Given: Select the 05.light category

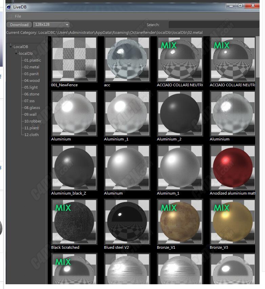Looking at the screenshot, I should (x=31, y=87).
